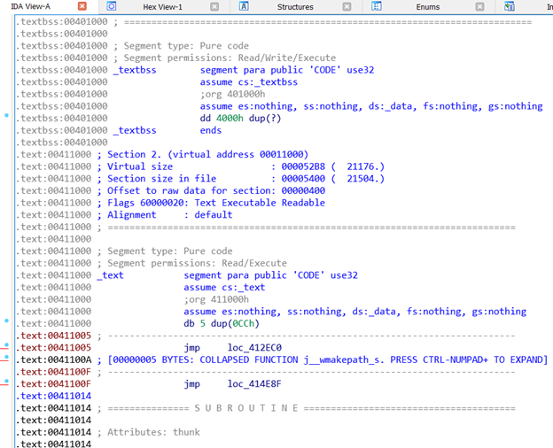Click the ';org 411000h' comment

coord(216,299)
